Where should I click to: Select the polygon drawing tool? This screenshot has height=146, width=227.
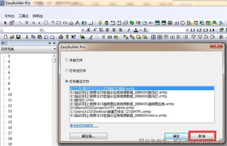[65, 23]
